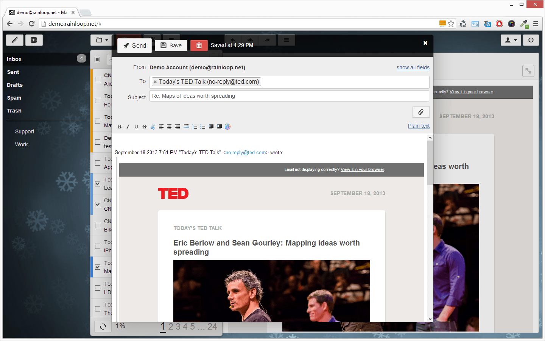This screenshot has height=341, width=545.
Task: Click the compose new message pencil icon
Action: point(15,40)
